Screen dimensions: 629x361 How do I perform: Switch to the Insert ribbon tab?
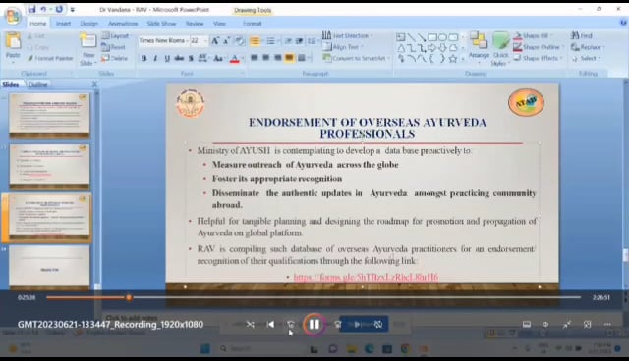tap(63, 24)
